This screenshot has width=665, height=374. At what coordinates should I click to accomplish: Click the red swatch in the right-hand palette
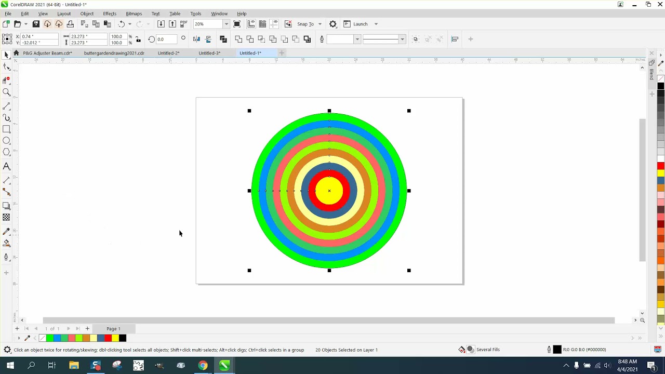pos(661,166)
